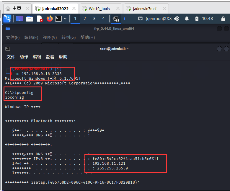Image resolution: width=230 pixels, height=191 pixels.
Task: Open the terminal 查看 menu
Action: pyautogui.click(x=50, y=57)
